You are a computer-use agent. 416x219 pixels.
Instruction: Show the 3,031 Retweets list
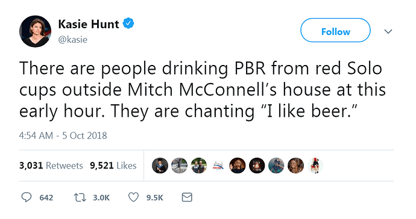51,165
